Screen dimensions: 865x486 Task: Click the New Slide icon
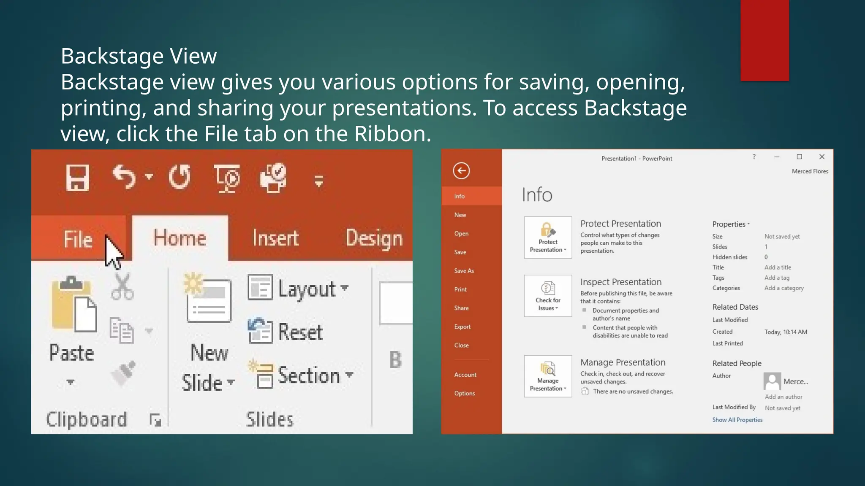coord(208,298)
